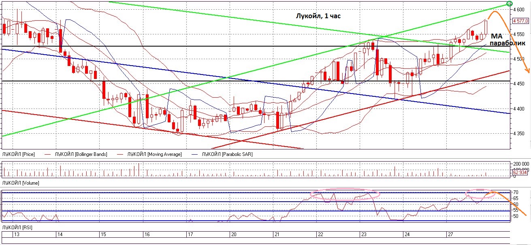Click the RSI axis value 65
This screenshot has width=531, height=245.
coord(516,198)
